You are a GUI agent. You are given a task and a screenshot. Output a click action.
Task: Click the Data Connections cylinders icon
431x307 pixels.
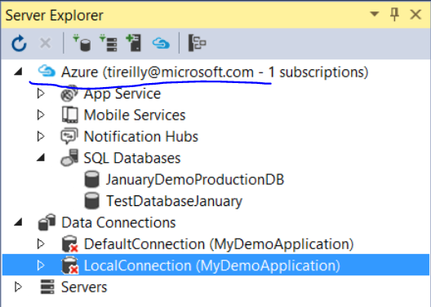pos(47,222)
